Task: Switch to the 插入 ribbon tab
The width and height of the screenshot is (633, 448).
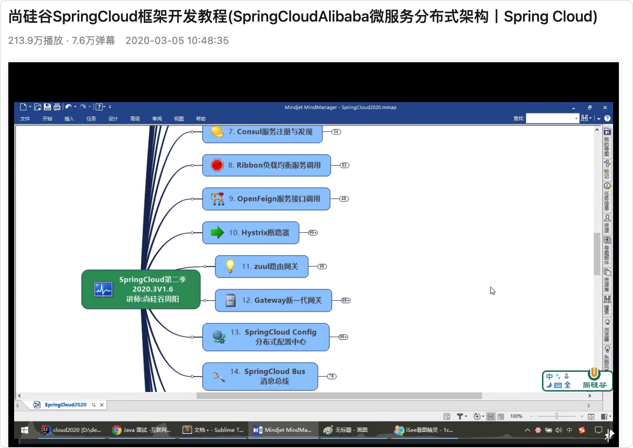Action: [69, 119]
